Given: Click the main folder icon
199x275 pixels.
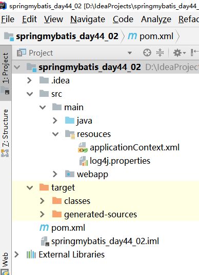Looking at the screenshot, I should 57,107.
